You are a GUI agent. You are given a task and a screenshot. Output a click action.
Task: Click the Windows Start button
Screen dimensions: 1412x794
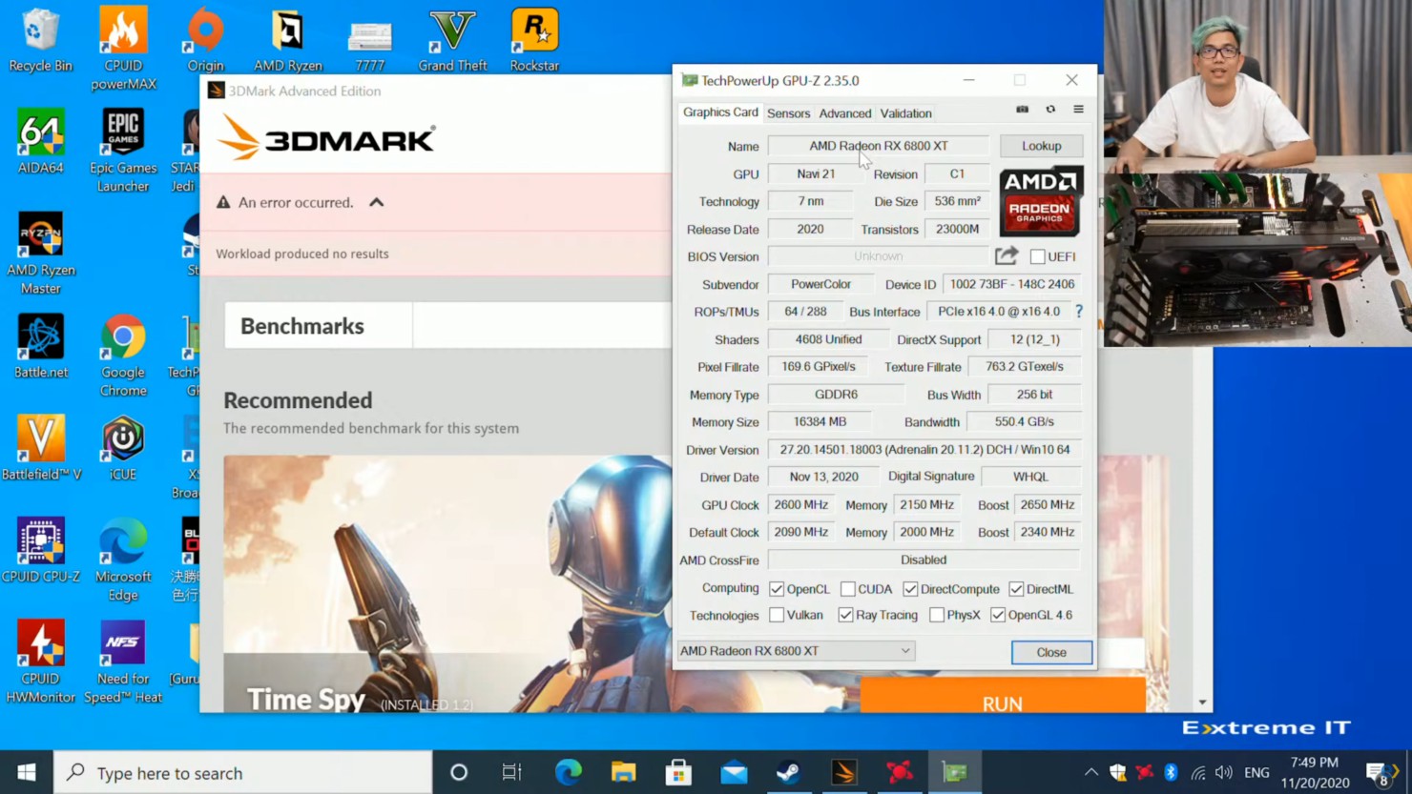pyautogui.click(x=26, y=772)
